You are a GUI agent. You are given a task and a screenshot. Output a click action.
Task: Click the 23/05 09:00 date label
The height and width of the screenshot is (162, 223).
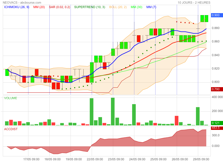coord(116,159)
